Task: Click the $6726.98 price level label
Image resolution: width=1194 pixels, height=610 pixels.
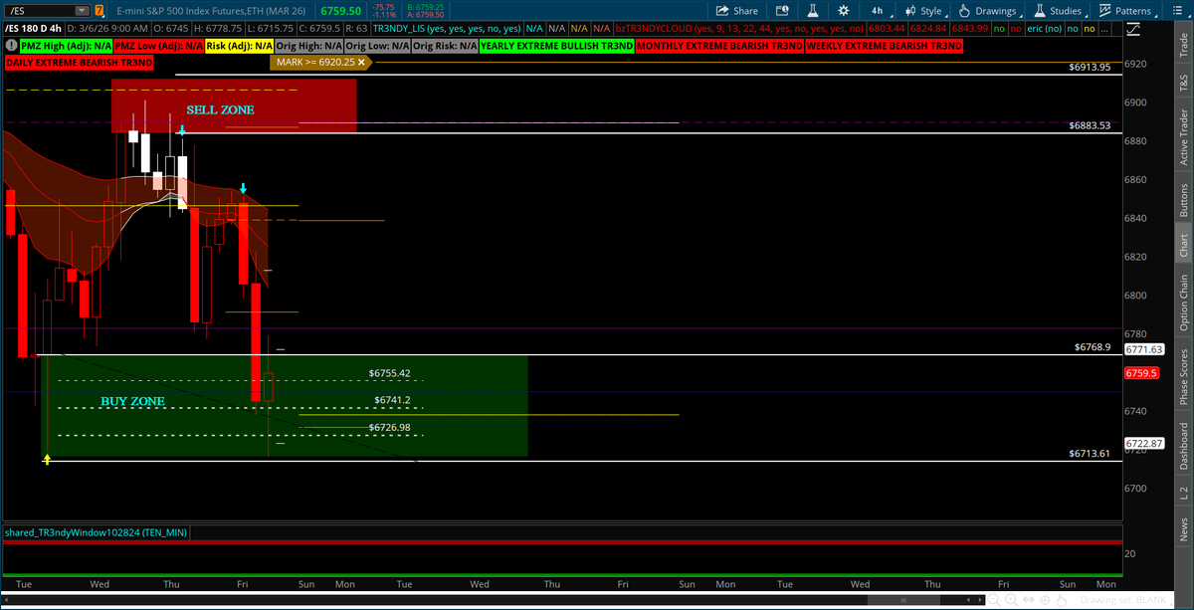Action: point(389,427)
